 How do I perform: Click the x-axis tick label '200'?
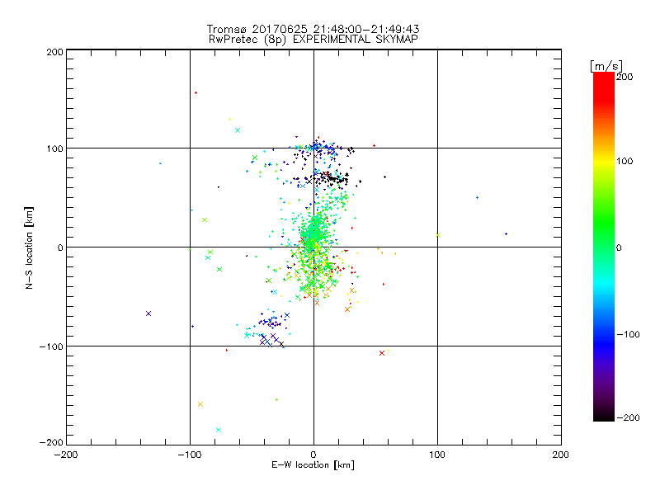point(561,455)
